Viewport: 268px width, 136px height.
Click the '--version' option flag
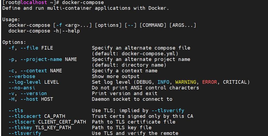pos(34,93)
